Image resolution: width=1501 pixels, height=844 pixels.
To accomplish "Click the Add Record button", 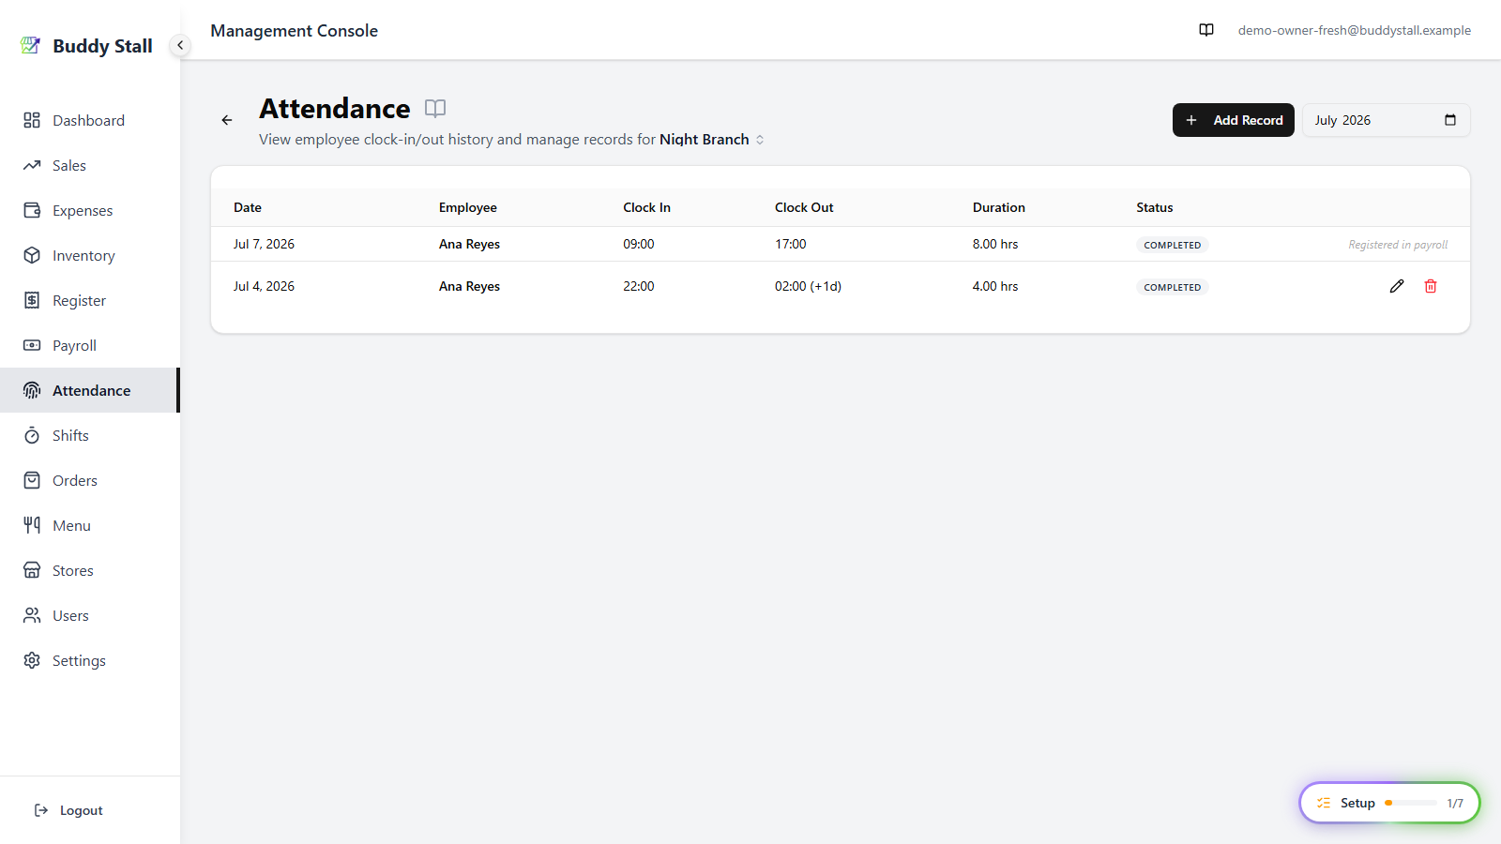I will (x=1234, y=120).
